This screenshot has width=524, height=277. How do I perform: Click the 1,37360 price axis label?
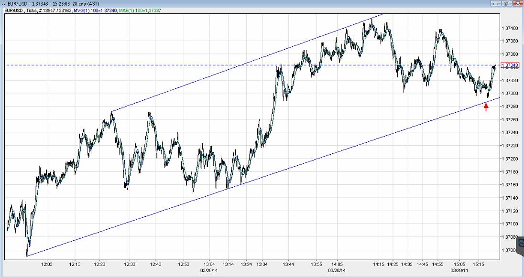[x=510, y=54]
